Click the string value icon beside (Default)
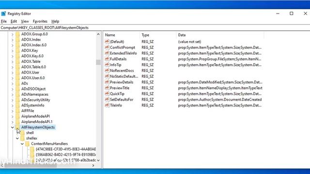 (107, 42)
